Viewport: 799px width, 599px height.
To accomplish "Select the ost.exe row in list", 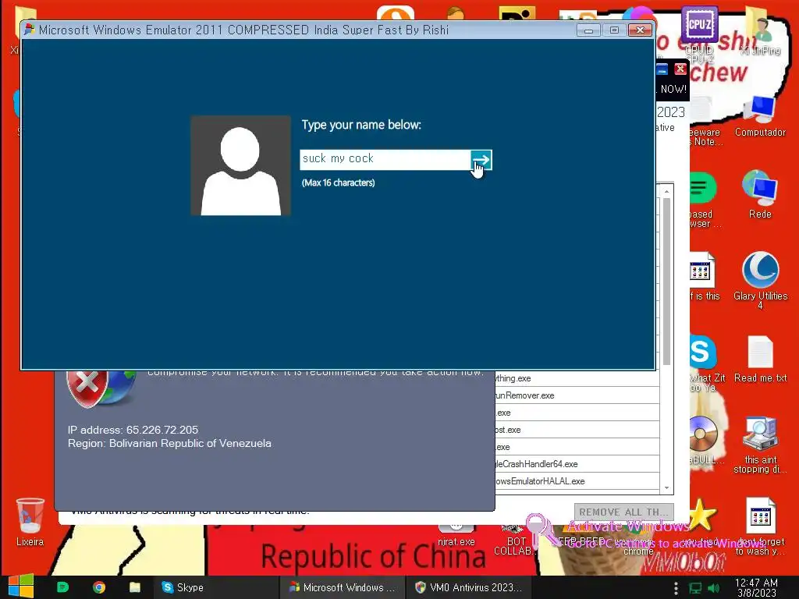I will click(x=577, y=430).
